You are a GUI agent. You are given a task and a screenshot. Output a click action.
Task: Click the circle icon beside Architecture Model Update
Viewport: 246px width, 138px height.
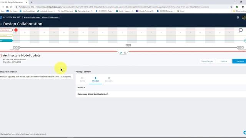[1, 56]
